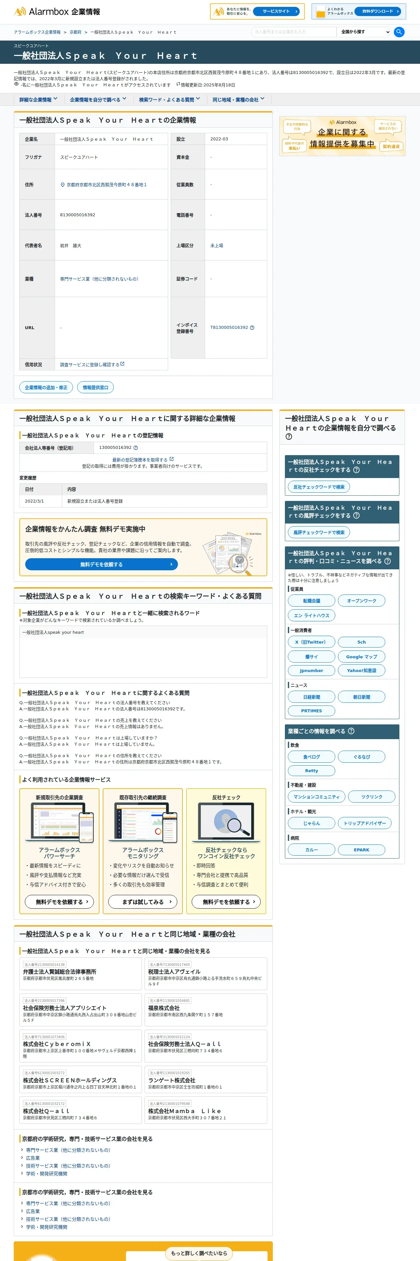Click the 福泉株式会社 company card
The height and width of the screenshot is (1261, 420).
point(206,1010)
